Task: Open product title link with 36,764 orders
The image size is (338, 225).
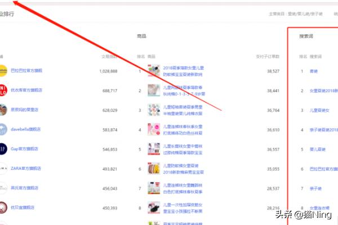Action: click(183, 110)
